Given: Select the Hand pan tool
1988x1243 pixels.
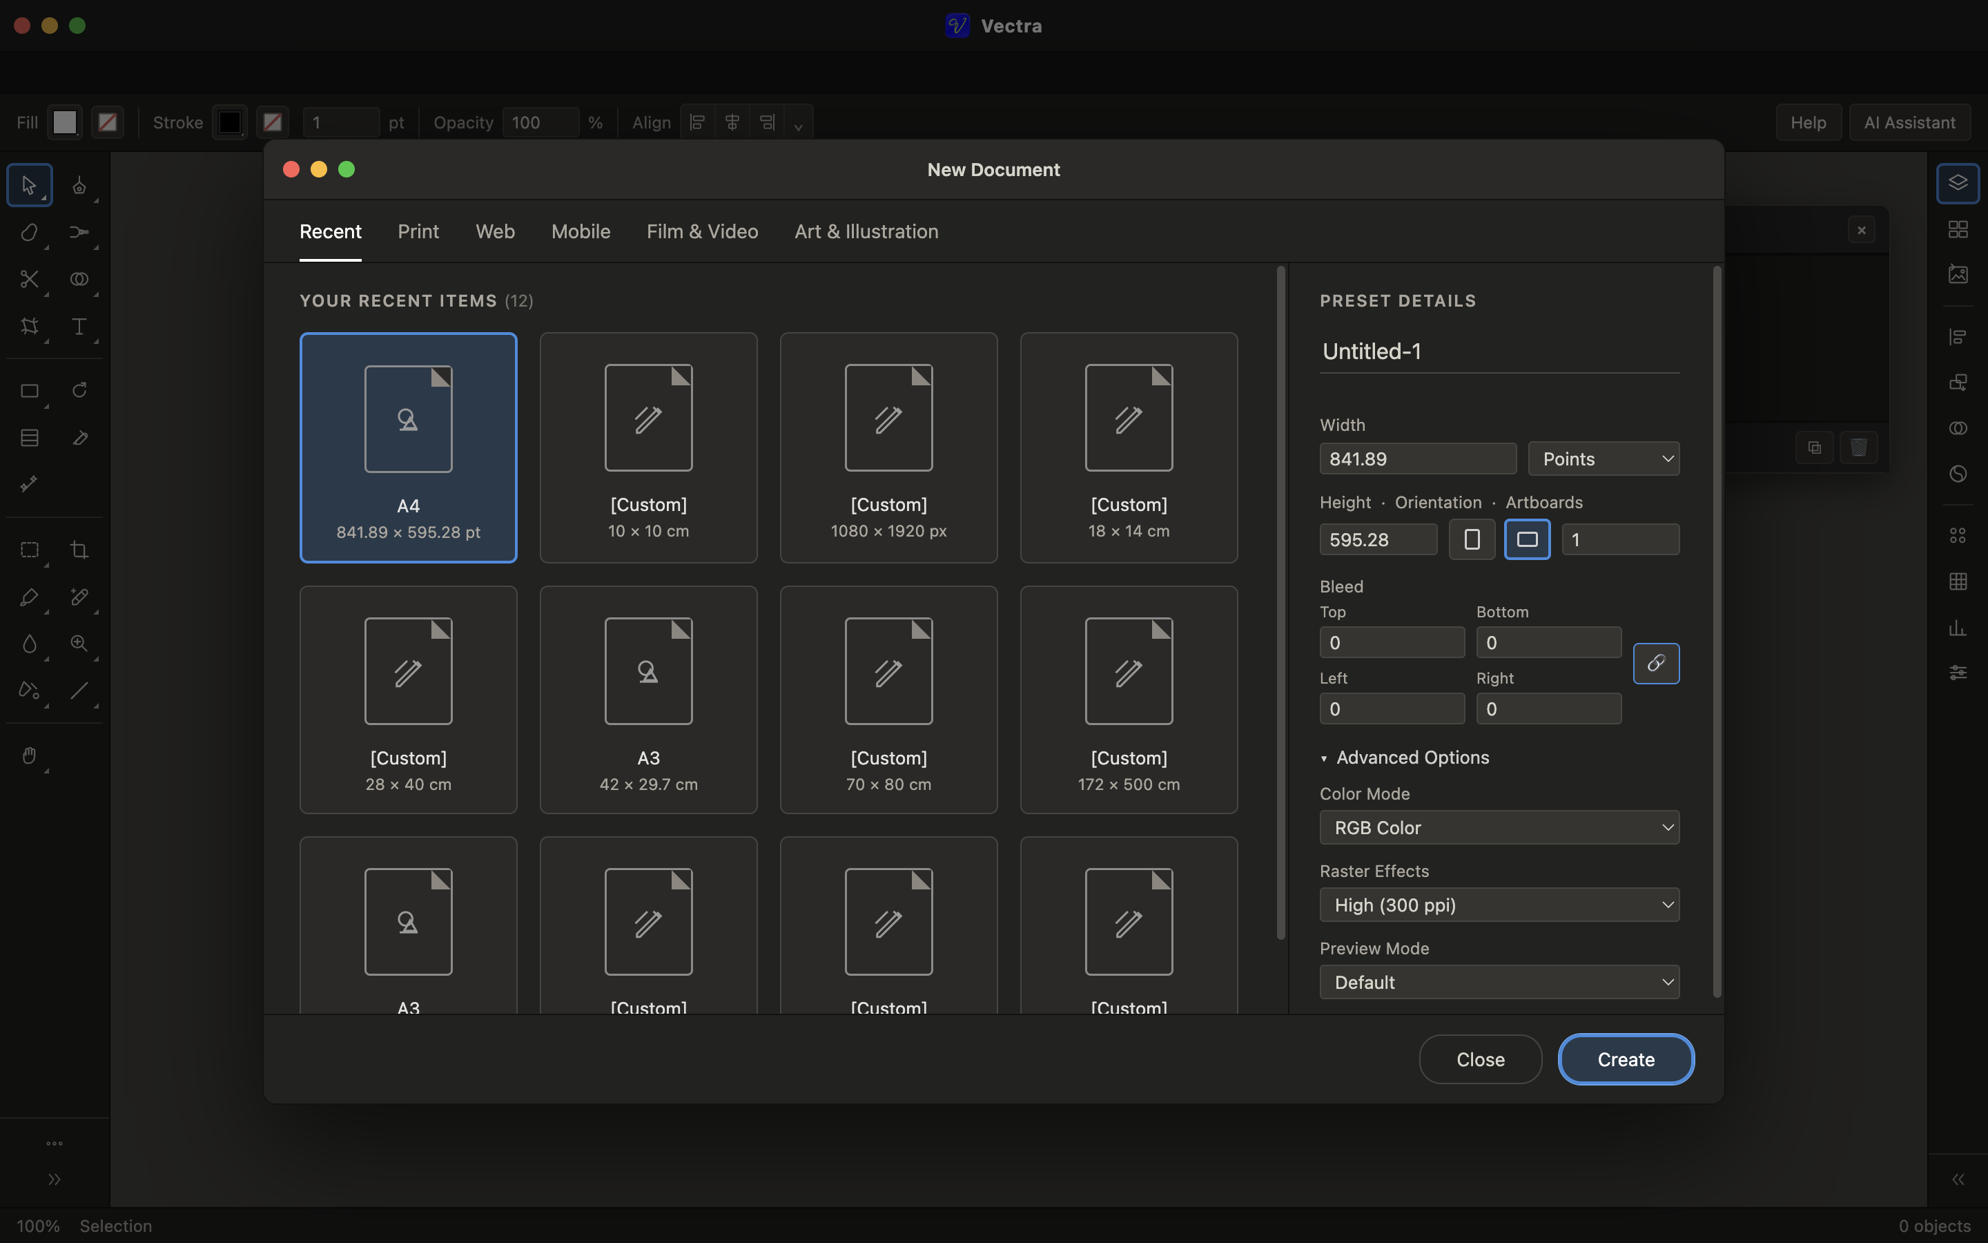Looking at the screenshot, I should click(x=30, y=755).
